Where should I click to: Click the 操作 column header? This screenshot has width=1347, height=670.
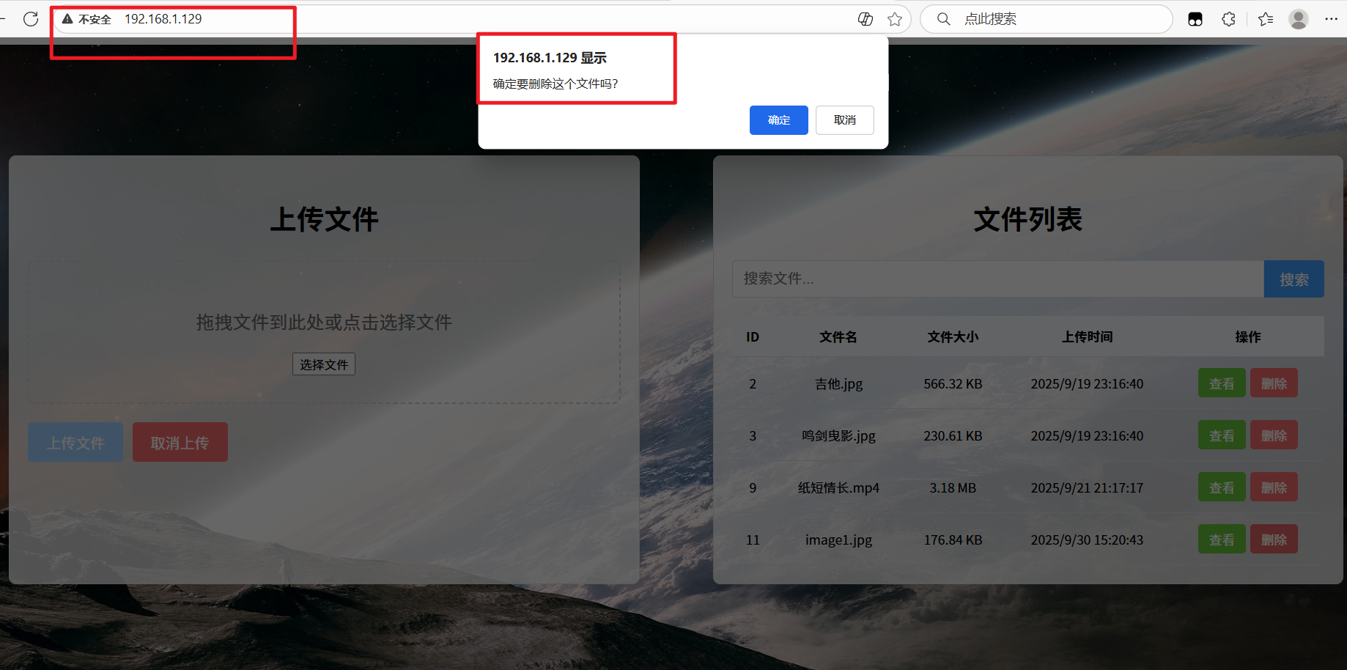click(x=1248, y=337)
